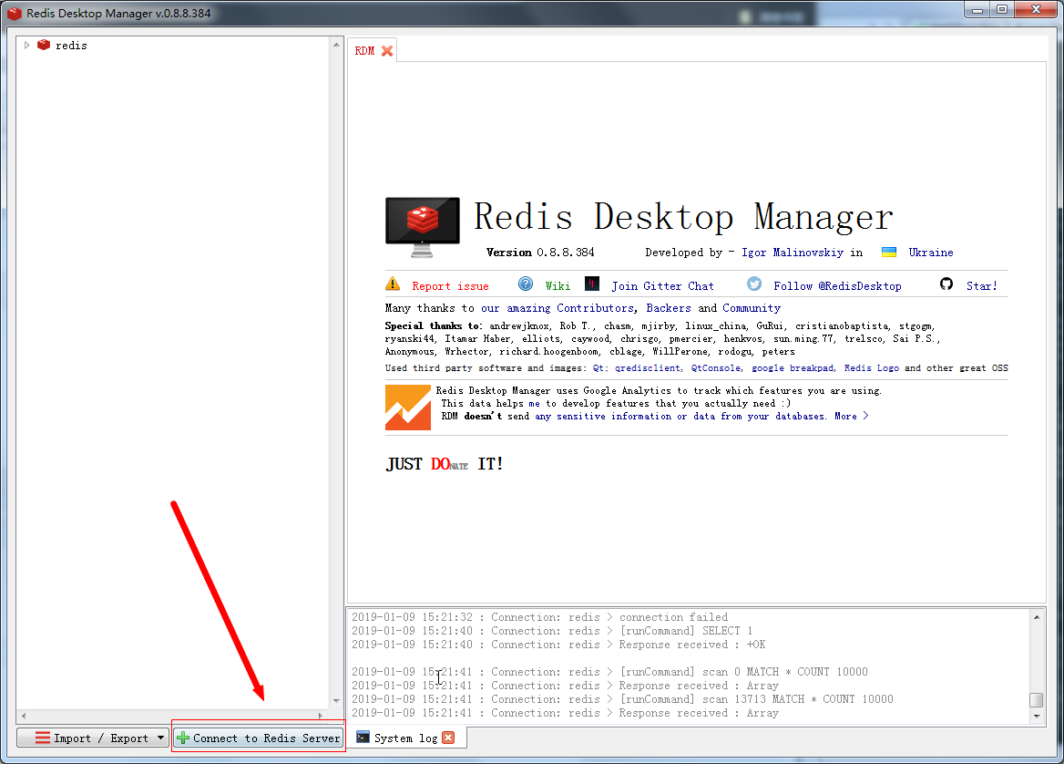This screenshot has width=1064, height=764.
Task: Click the Gitter chat icon
Action: click(x=593, y=284)
